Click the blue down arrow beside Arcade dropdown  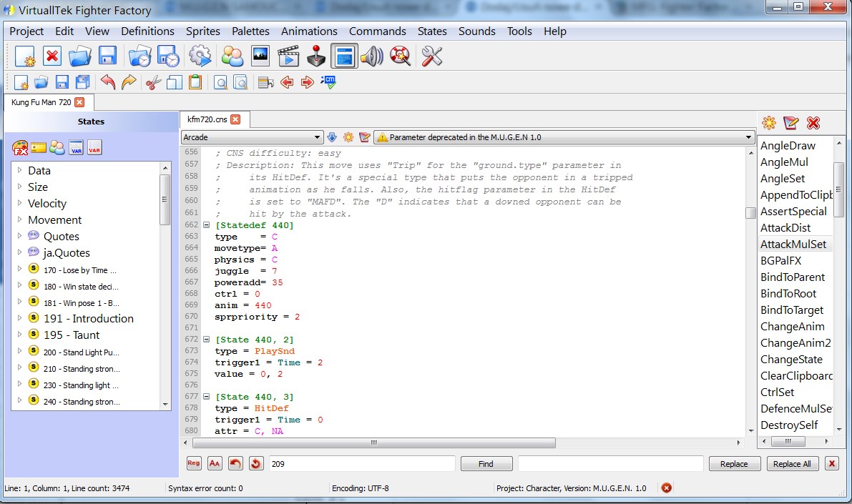tap(331, 137)
